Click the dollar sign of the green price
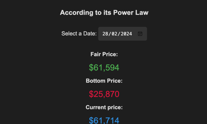Viewport: 207px width, 124px height. pyautogui.click(x=91, y=68)
